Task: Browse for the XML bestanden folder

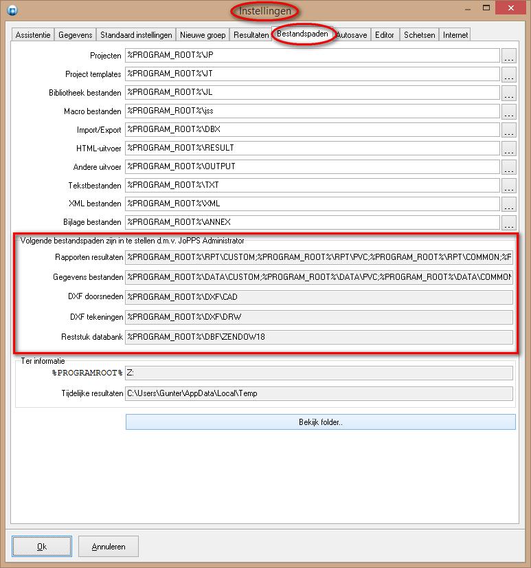Action: point(508,204)
